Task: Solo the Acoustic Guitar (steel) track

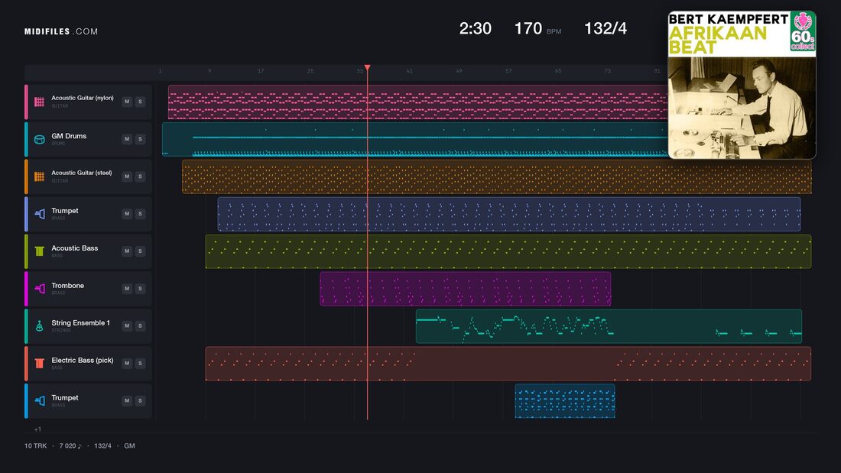Action: (140, 177)
